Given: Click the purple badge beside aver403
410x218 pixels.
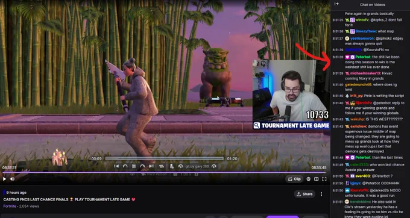Looking at the screenshot, I should (353, 176).
